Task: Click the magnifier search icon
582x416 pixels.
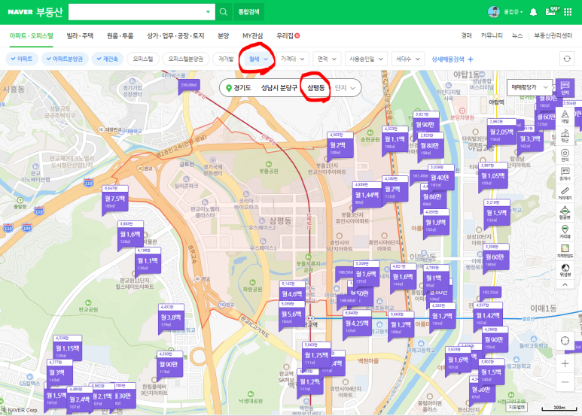Action: tap(223, 12)
